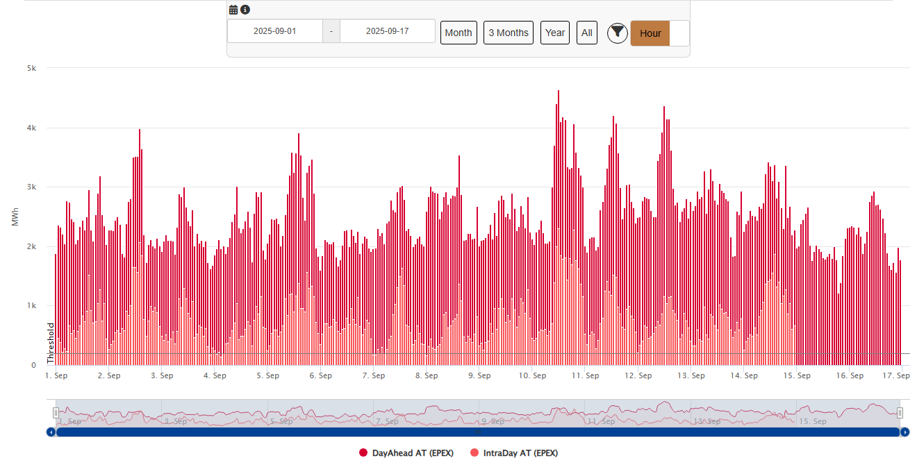This screenshot has height=474, width=917.
Task: Click the navigator's left scroll arrow
Action: (x=51, y=432)
